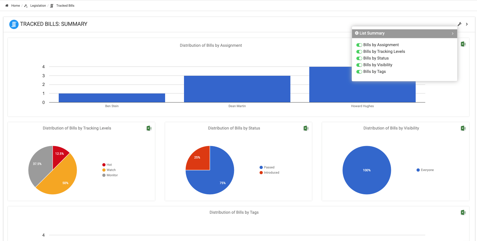Toggle the Bills by Visibility switch
Image resolution: width=477 pixels, height=241 pixels.
point(359,65)
